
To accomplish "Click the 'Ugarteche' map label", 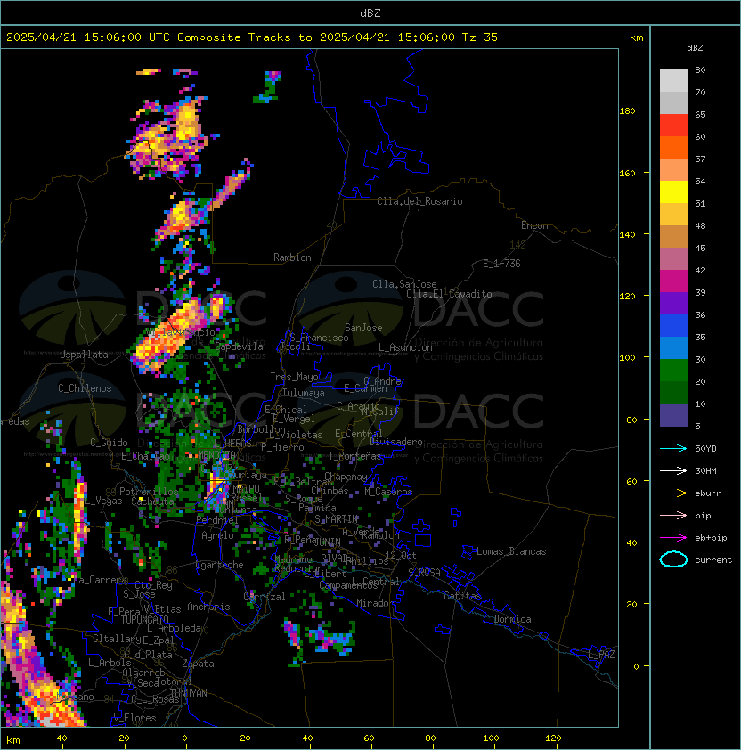I will coord(220,565).
